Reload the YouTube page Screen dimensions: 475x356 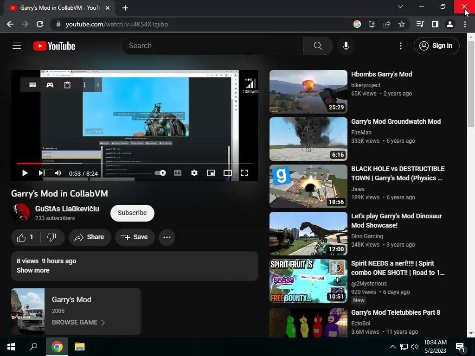coord(40,24)
